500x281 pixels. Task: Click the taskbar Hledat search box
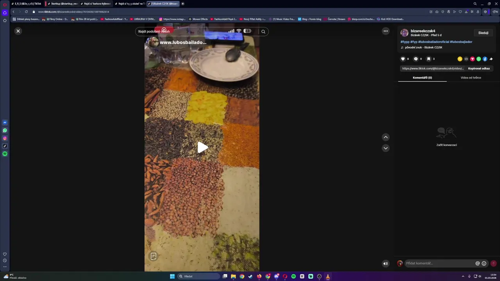click(x=198, y=276)
